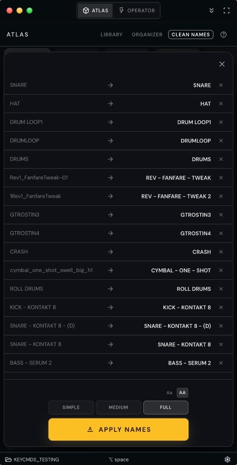Edit the GTROSTIN3 cleaned name
Image resolution: width=237 pixels, height=465 pixels.
(x=196, y=215)
